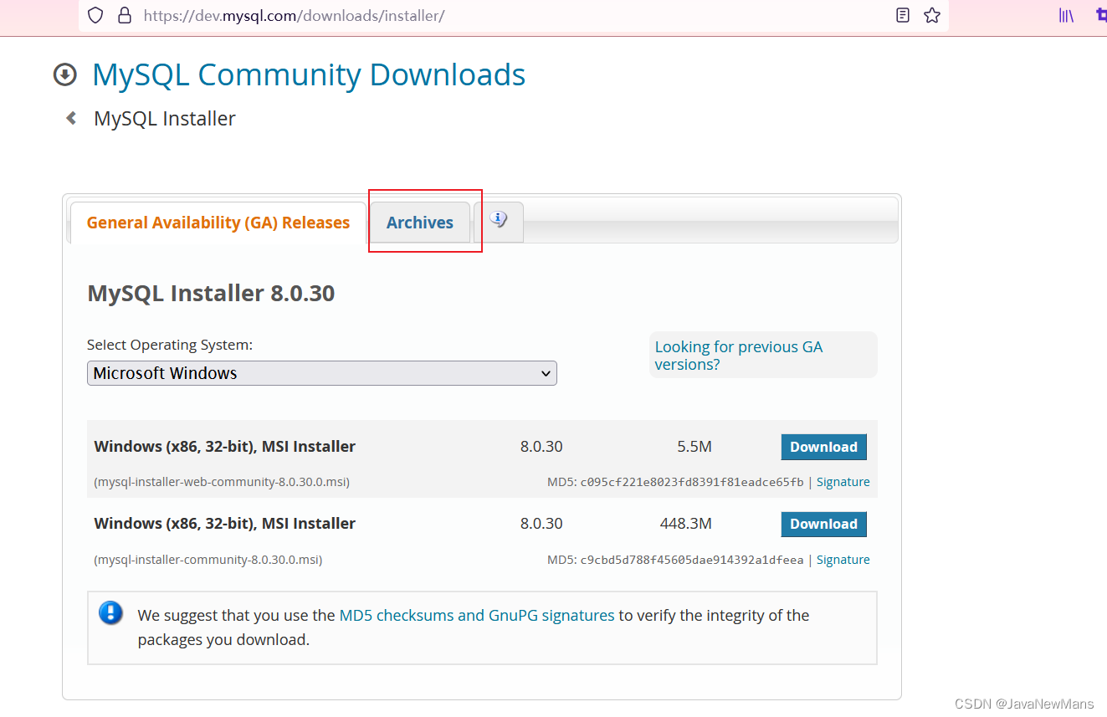Open MD5 checksums and GnuPG signatures link
Screen dimensions: 1107x717
point(477,615)
